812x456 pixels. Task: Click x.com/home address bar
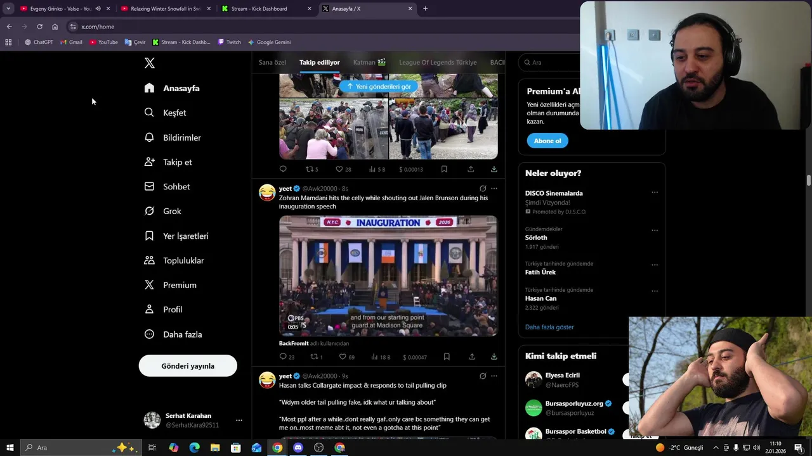[98, 27]
